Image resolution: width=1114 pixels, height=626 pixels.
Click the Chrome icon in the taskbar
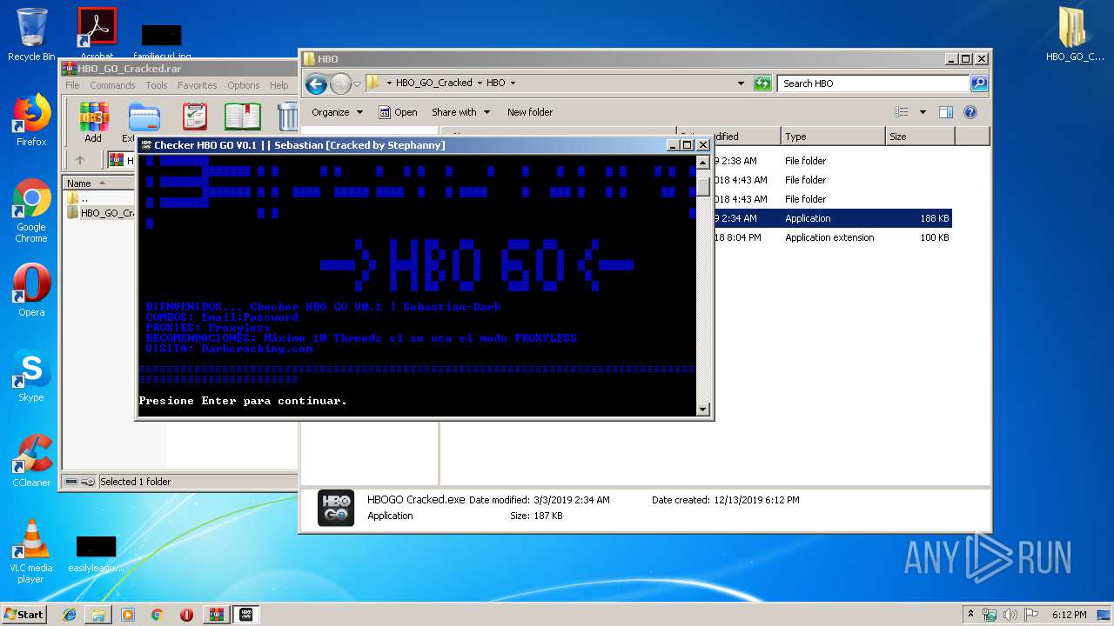click(157, 615)
